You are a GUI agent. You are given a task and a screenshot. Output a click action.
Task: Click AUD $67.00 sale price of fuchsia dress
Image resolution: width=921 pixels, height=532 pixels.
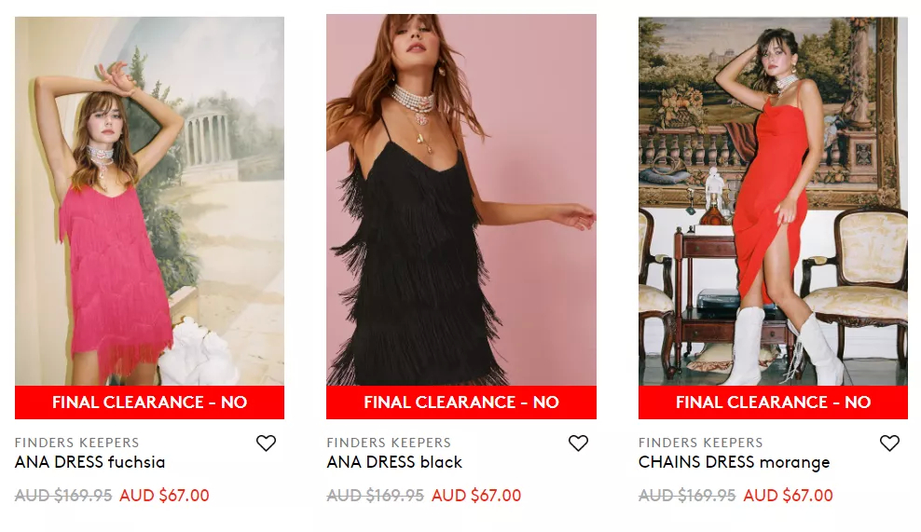(x=164, y=496)
